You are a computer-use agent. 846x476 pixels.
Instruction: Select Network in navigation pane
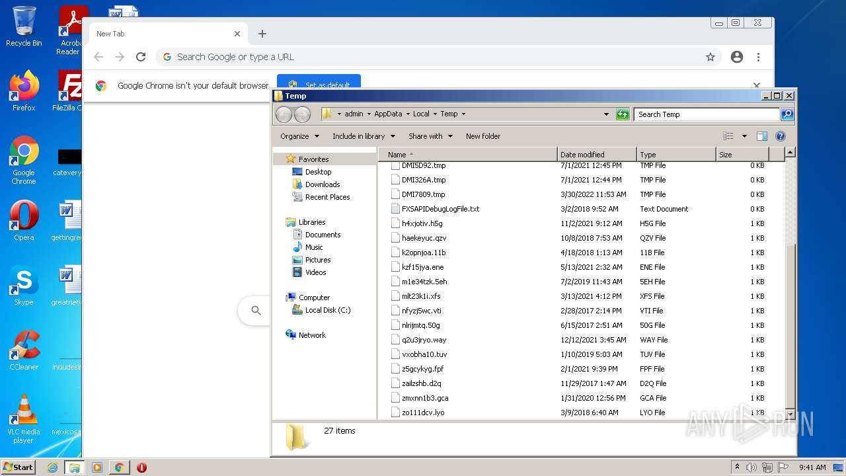tap(312, 335)
